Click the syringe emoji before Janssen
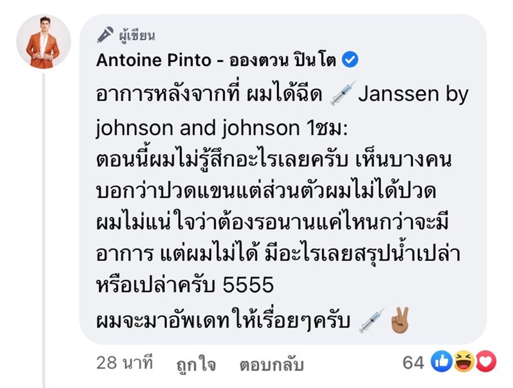 [343, 93]
